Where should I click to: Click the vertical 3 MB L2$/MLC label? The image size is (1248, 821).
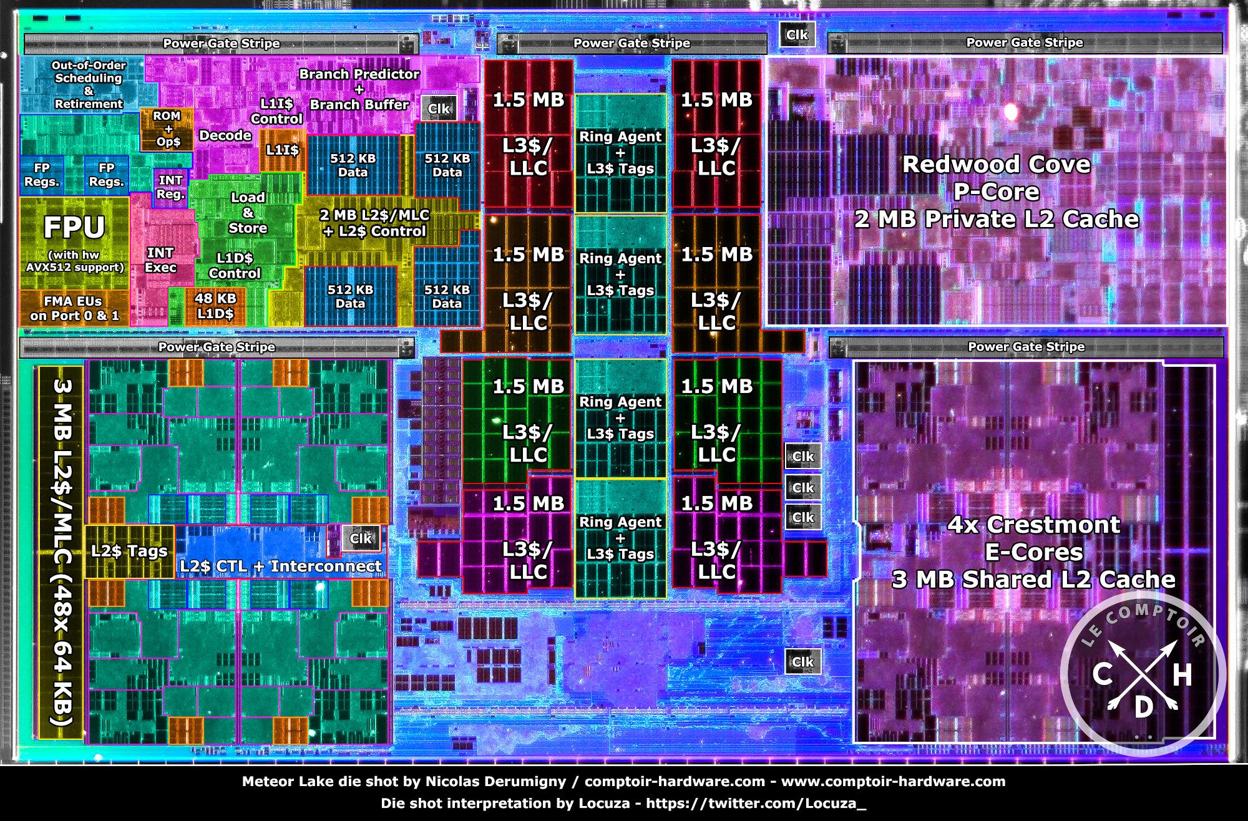[62, 551]
